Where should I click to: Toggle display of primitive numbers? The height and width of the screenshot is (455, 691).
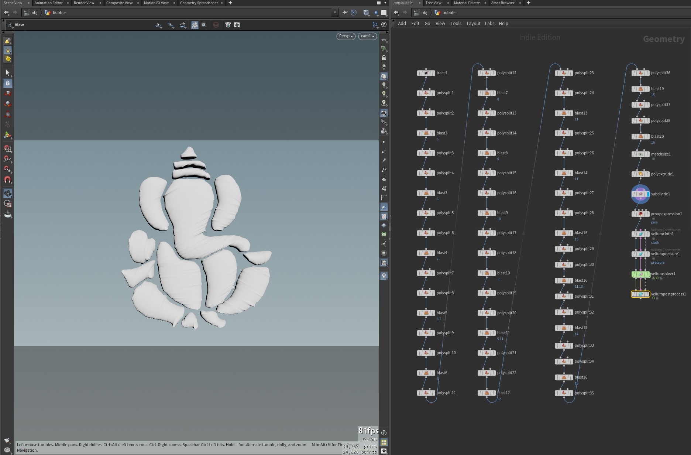pyautogui.click(x=384, y=188)
